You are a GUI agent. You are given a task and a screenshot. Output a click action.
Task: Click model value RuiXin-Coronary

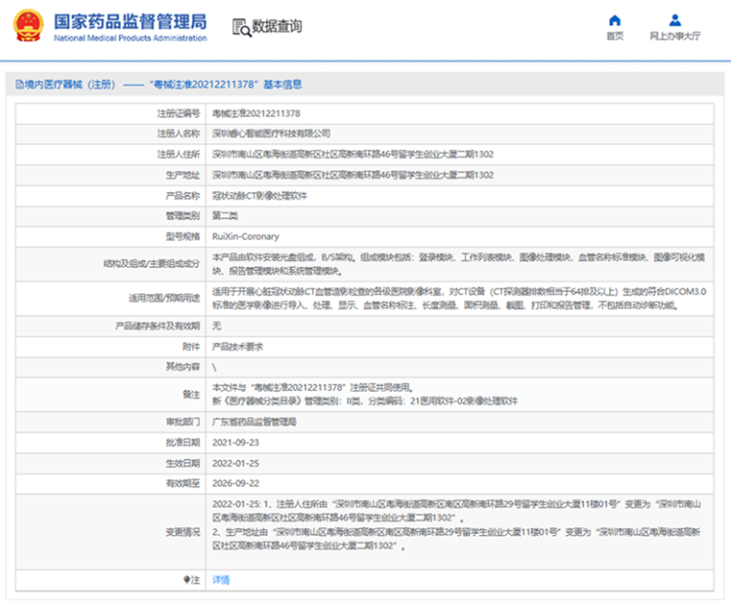[246, 237]
